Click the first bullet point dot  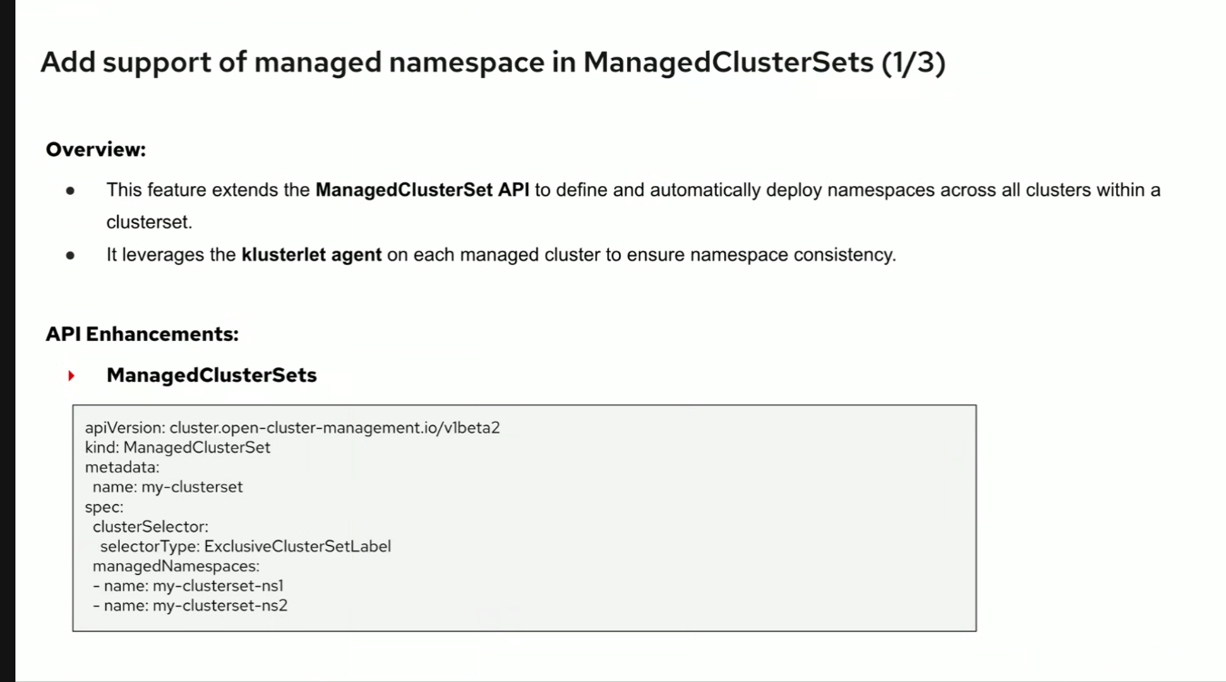(70, 190)
